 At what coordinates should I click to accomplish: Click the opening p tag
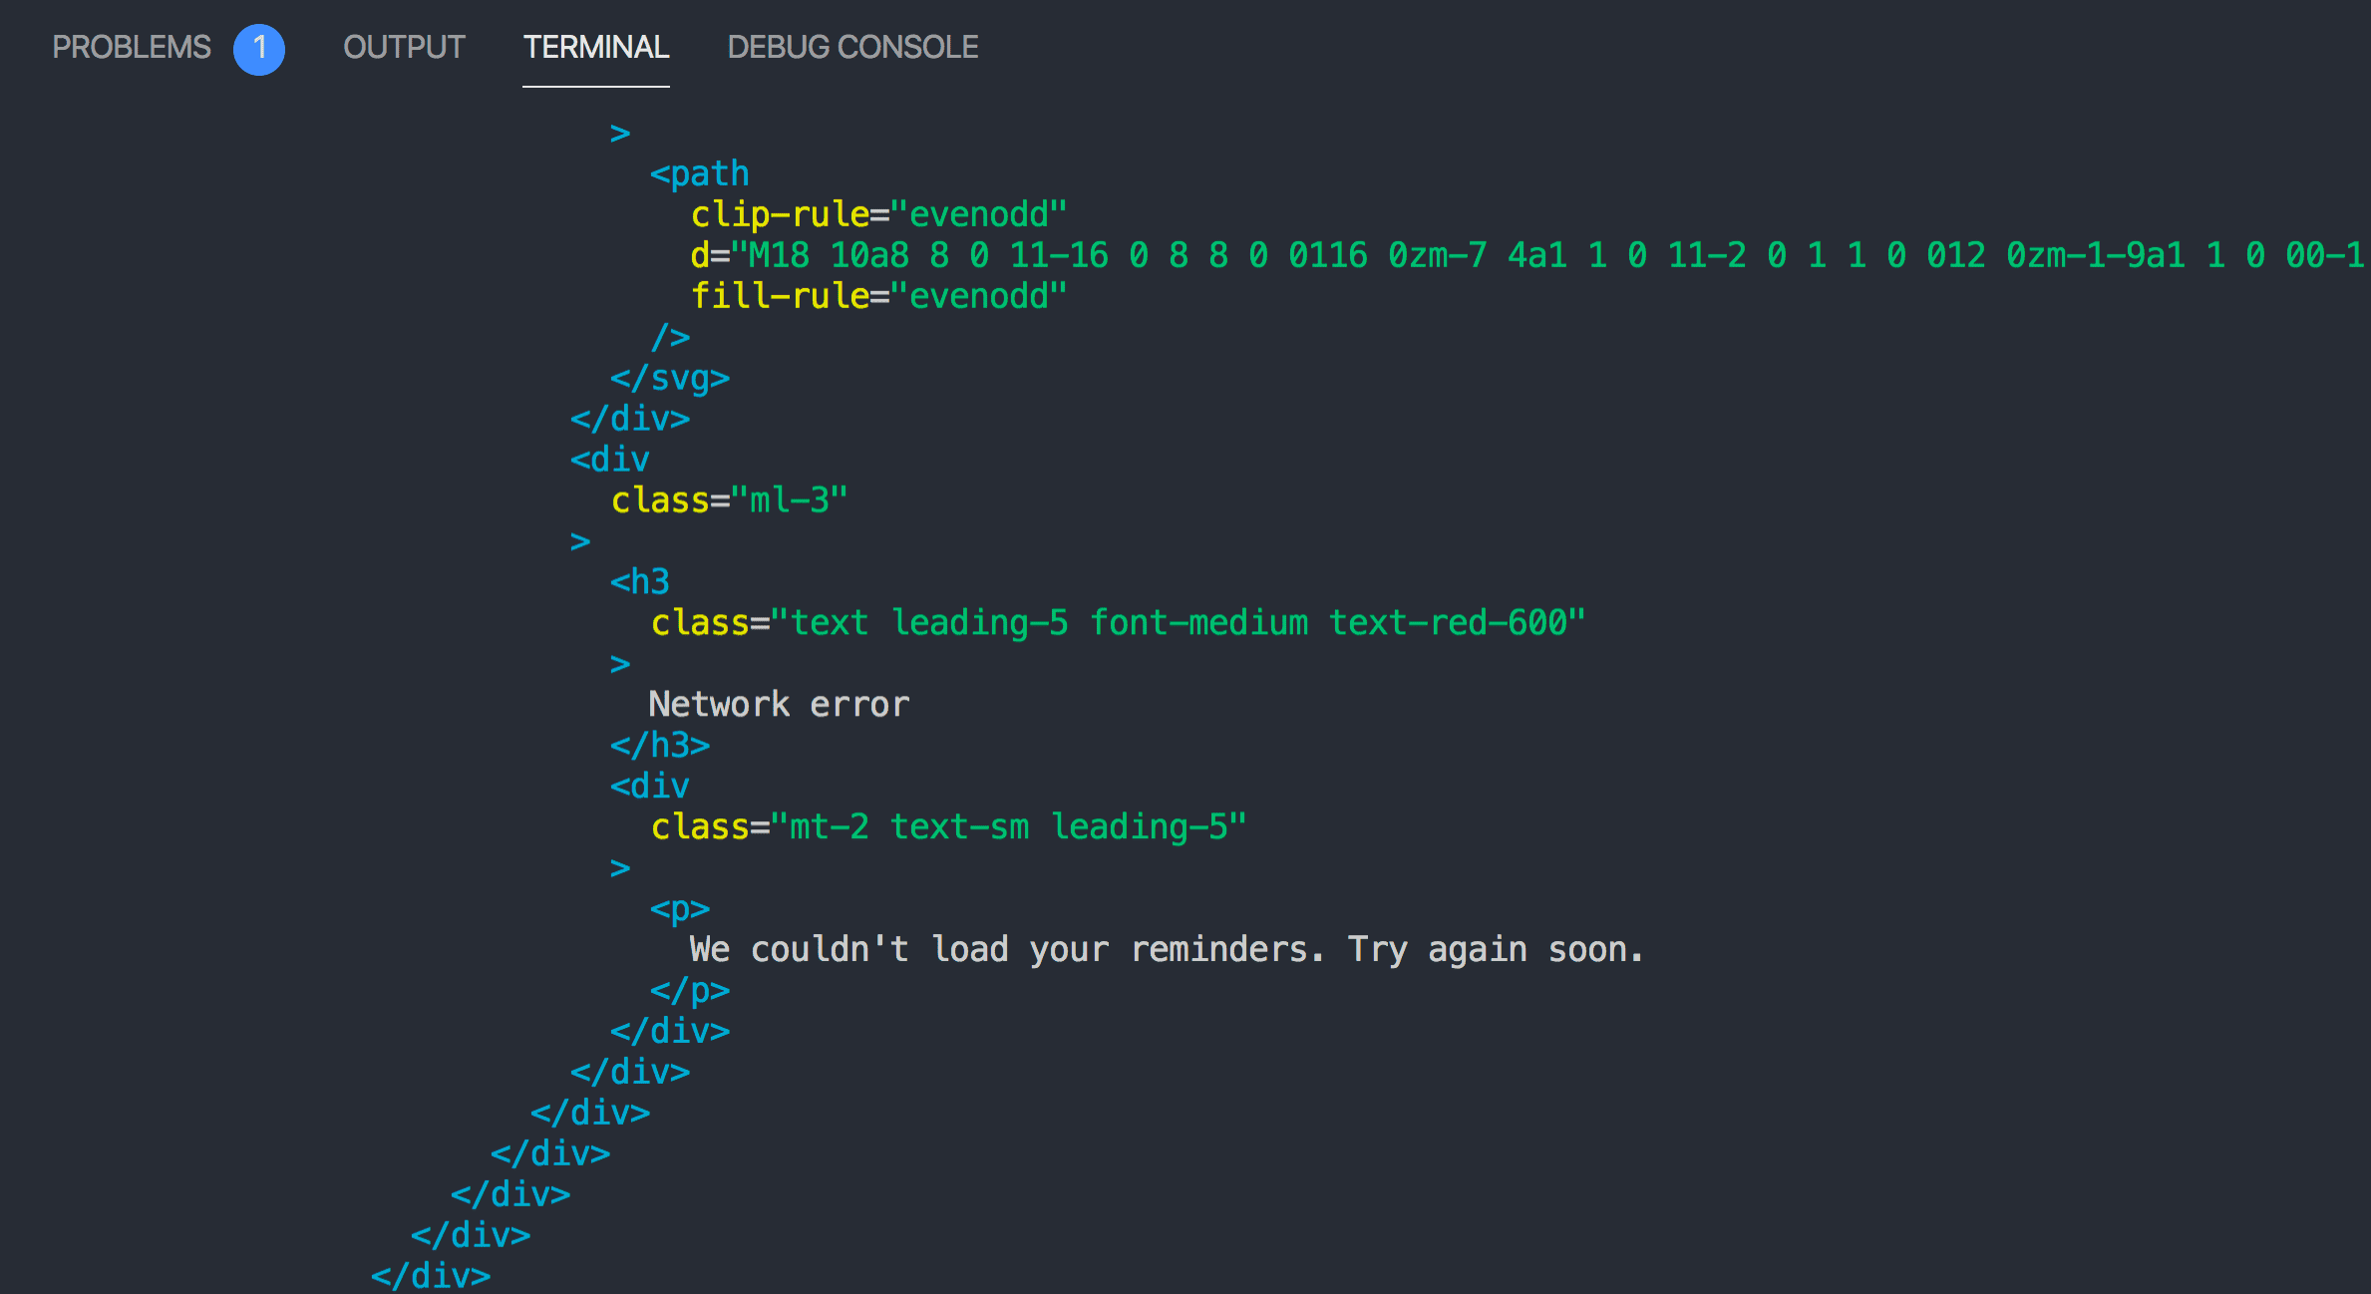pyautogui.click(x=680, y=909)
